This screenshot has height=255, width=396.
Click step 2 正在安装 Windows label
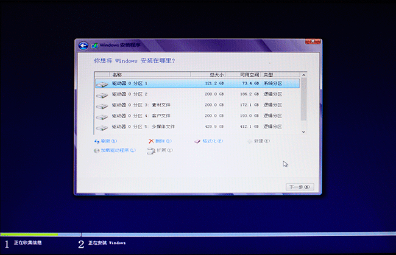coord(107,243)
